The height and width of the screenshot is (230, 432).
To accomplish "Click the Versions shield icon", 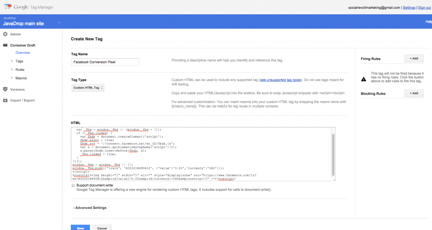I will 5,89.
